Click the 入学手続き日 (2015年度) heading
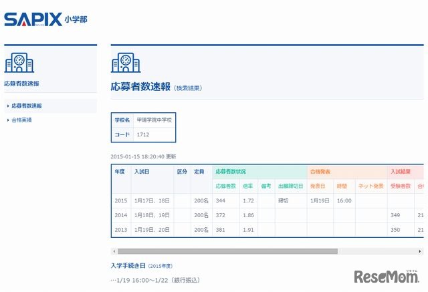 (142, 266)
